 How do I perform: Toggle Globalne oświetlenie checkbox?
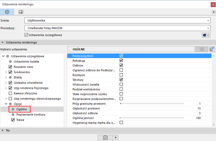(10, 83)
